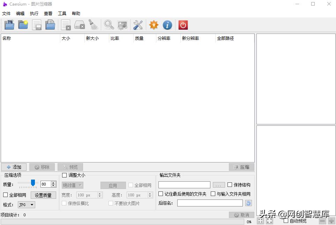The width and height of the screenshot is (336, 225).
Task: Click the 添加 button
Action: click(14, 167)
